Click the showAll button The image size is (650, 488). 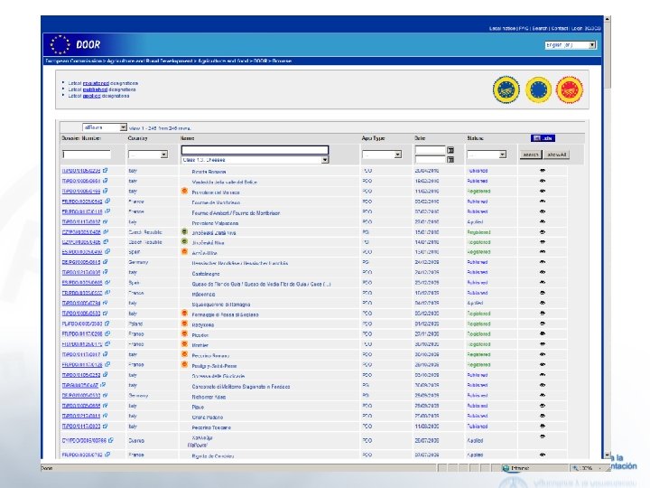[556, 155]
